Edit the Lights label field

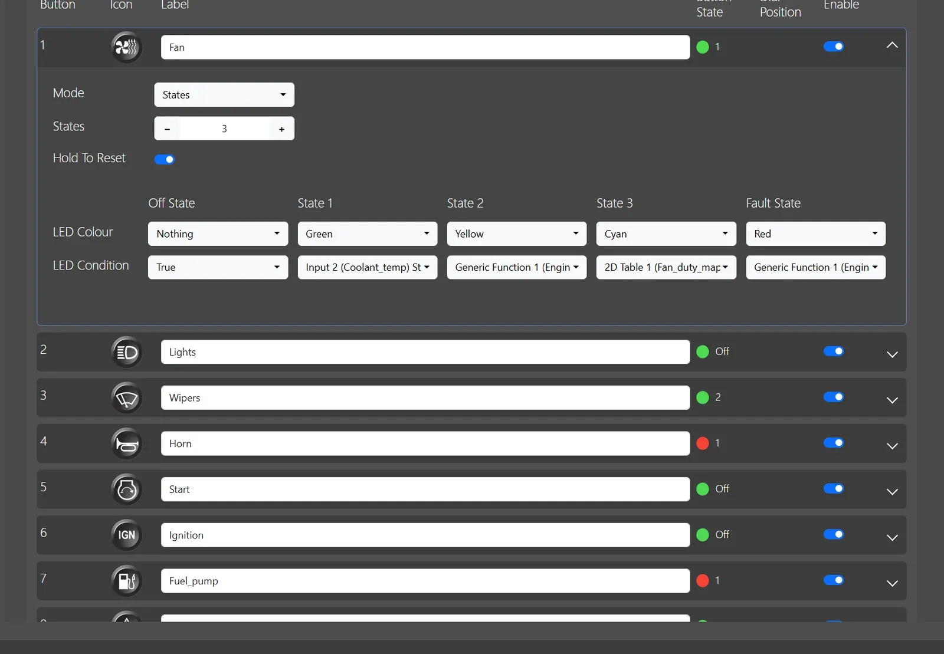425,352
